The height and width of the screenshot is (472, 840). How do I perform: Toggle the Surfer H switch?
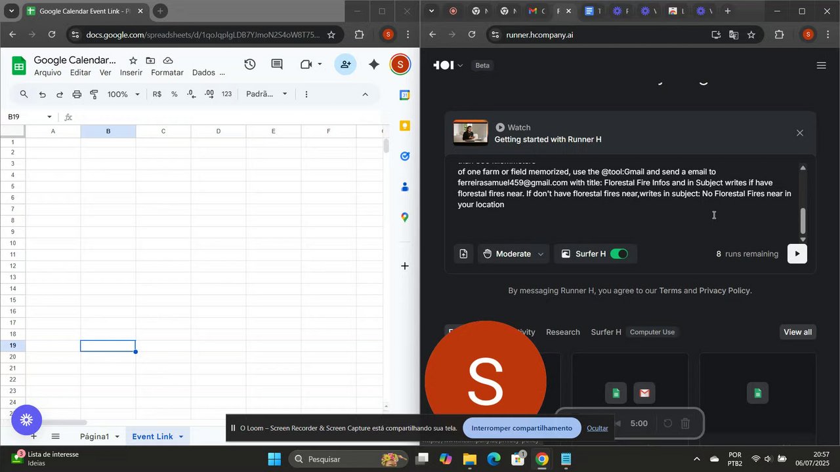point(619,254)
